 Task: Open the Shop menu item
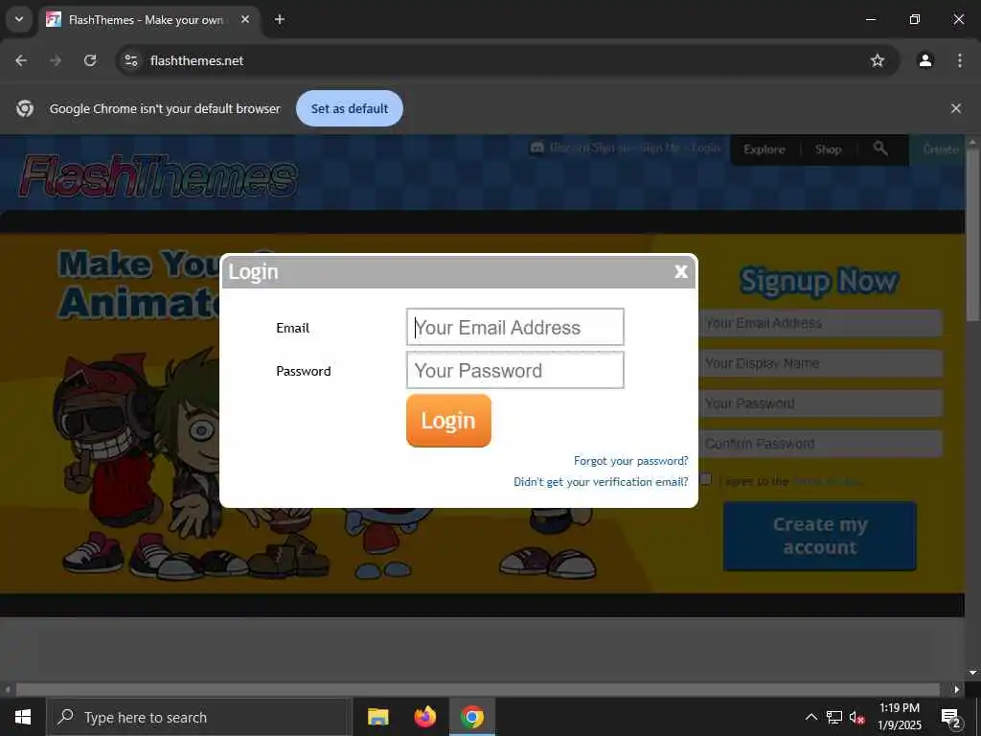point(828,149)
